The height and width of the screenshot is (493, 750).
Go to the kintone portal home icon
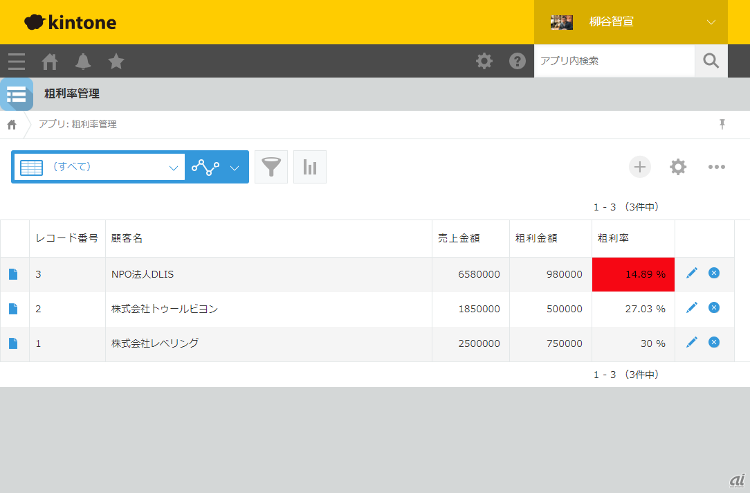(x=50, y=62)
